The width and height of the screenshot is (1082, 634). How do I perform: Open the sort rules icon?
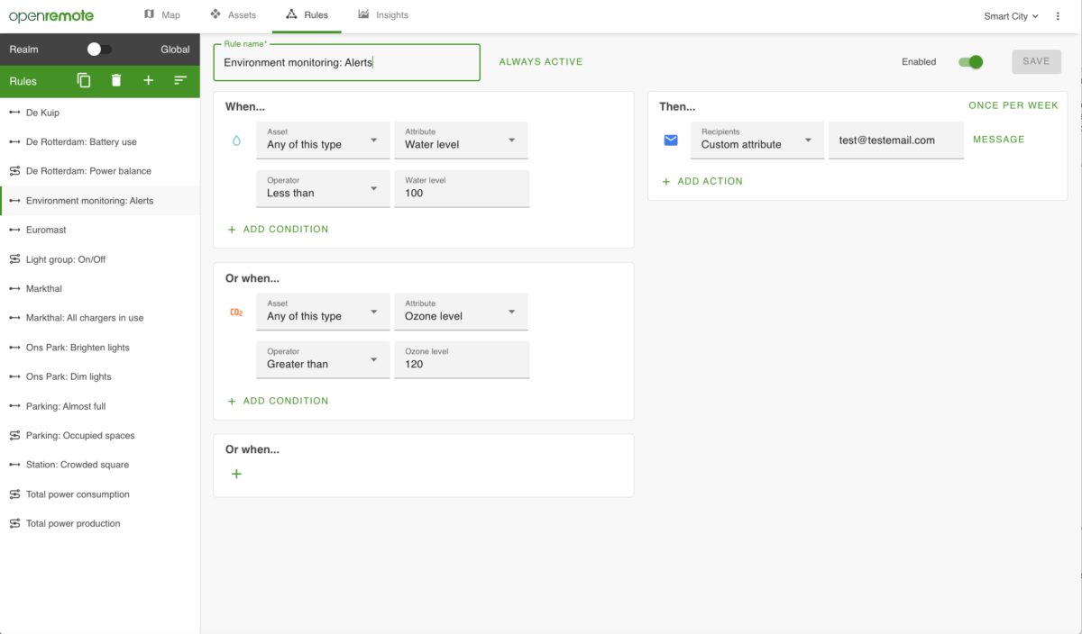pyautogui.click(x=180, y=81)
